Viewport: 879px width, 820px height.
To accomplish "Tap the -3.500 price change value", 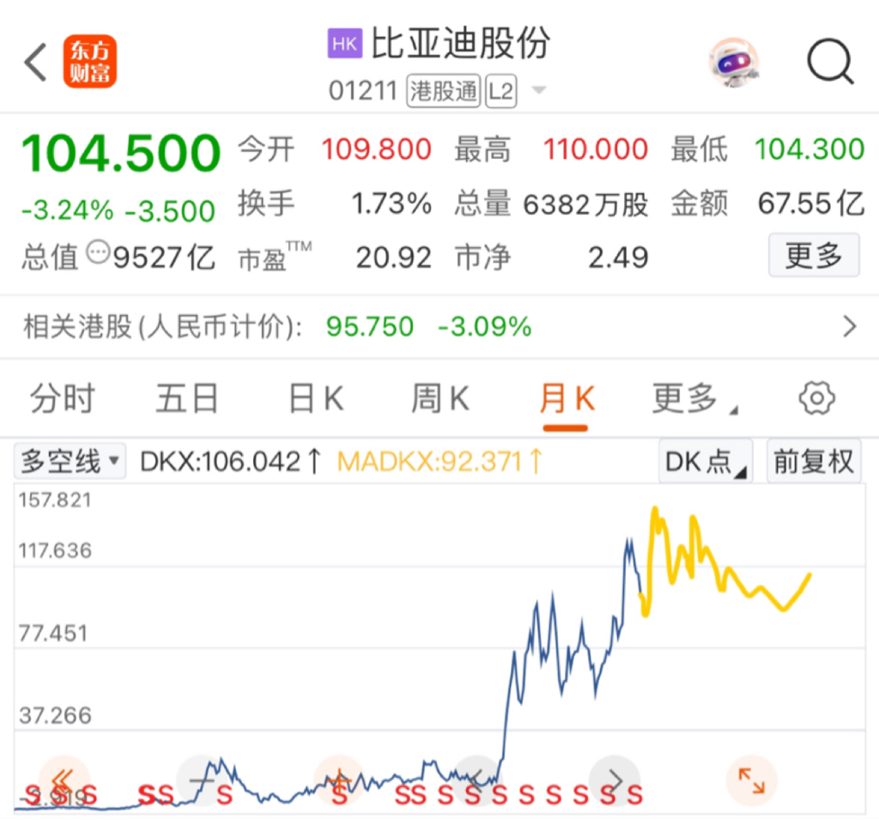I will (170, 211).
